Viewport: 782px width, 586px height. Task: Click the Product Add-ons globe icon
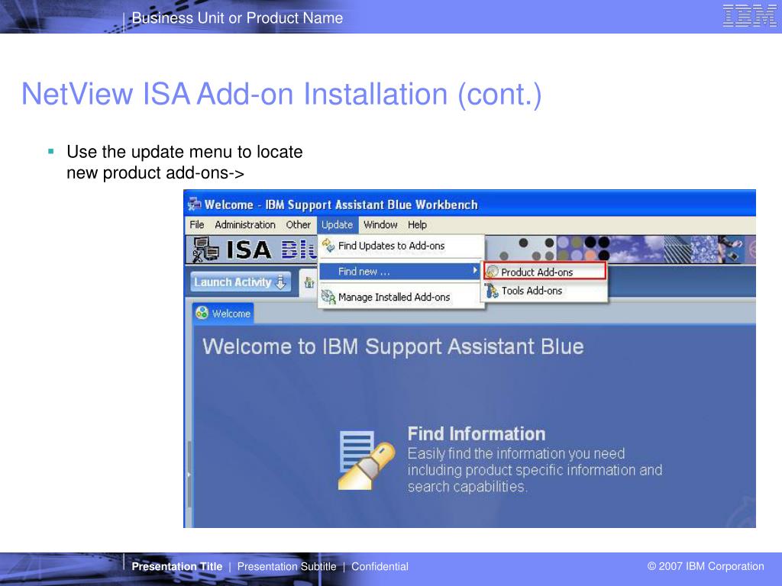click(x=492, y=272)
